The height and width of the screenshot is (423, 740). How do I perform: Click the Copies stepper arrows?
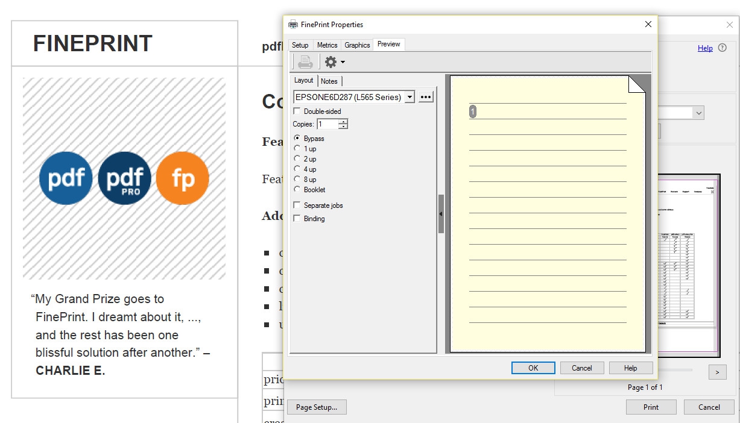(343, 124)
